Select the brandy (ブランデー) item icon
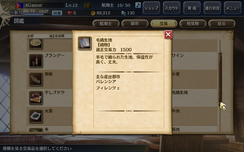Screen dimensions: 244x152 point(36,61)
